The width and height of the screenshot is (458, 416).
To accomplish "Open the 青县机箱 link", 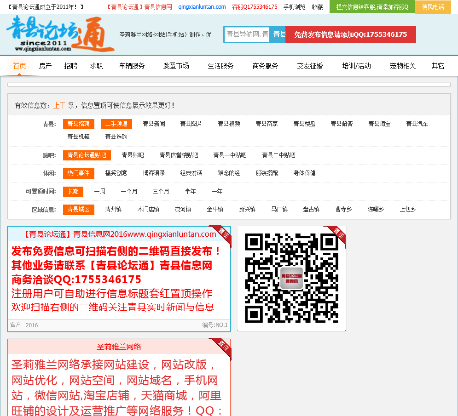I will (x=79, y=137).
